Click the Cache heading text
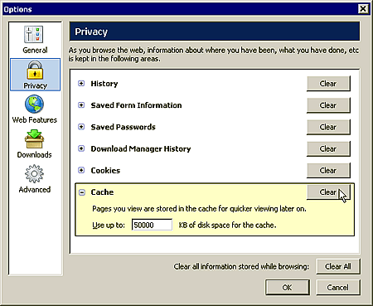 (102, 192)
